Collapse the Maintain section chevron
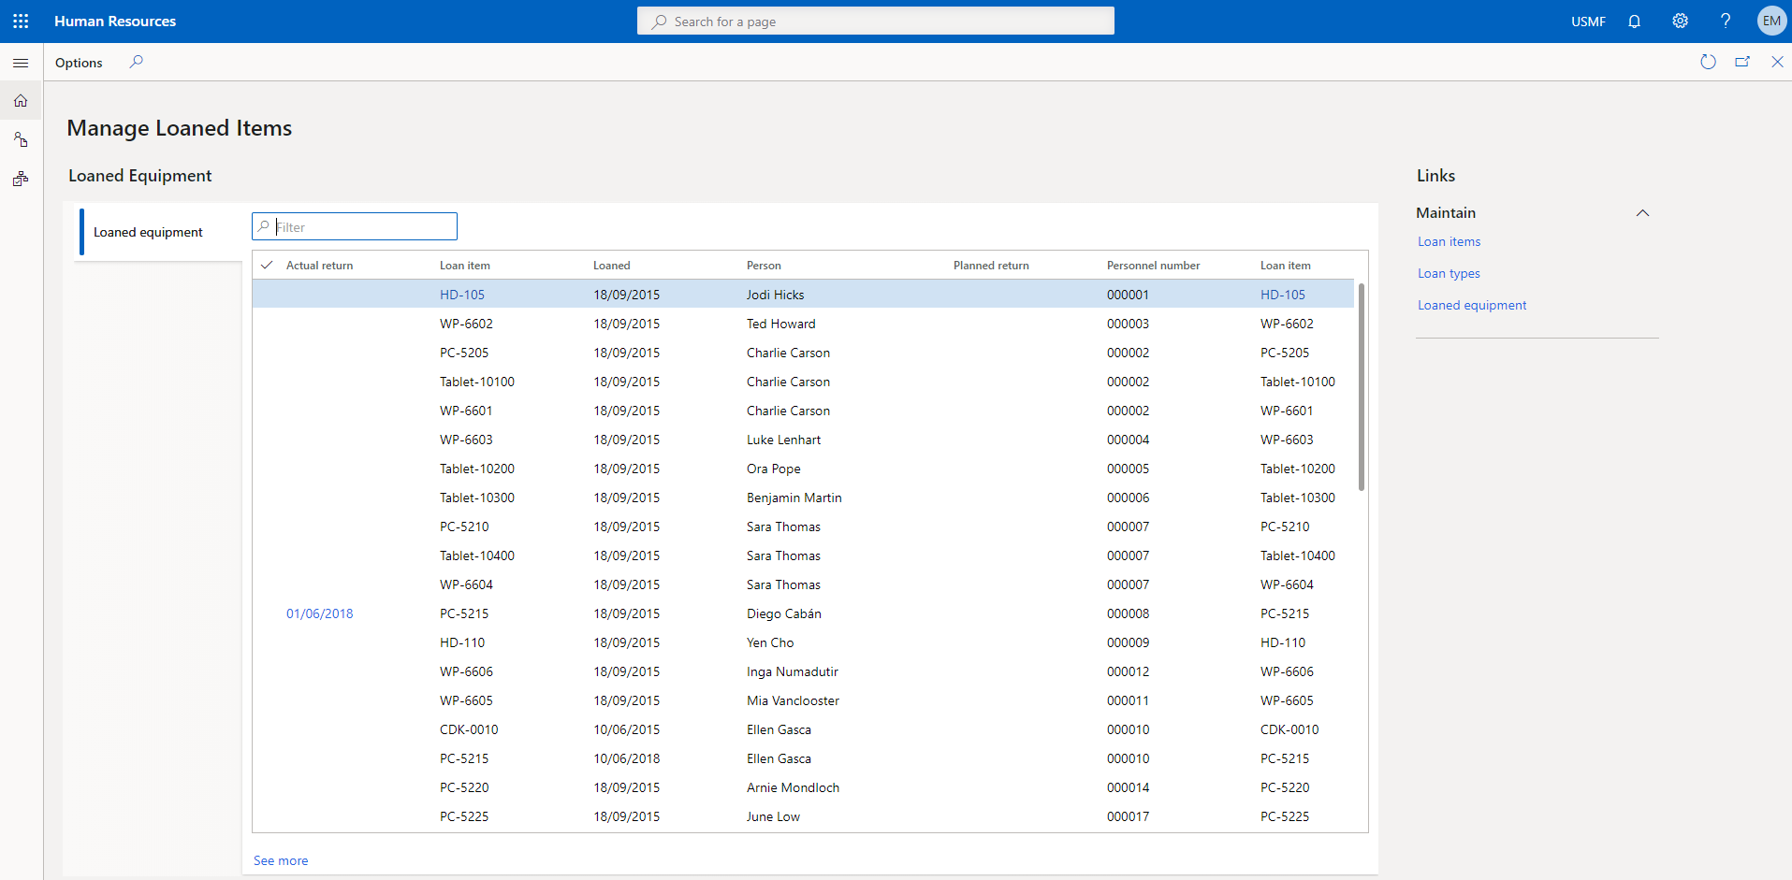 pyautogui.click(x=1643, y=212)
